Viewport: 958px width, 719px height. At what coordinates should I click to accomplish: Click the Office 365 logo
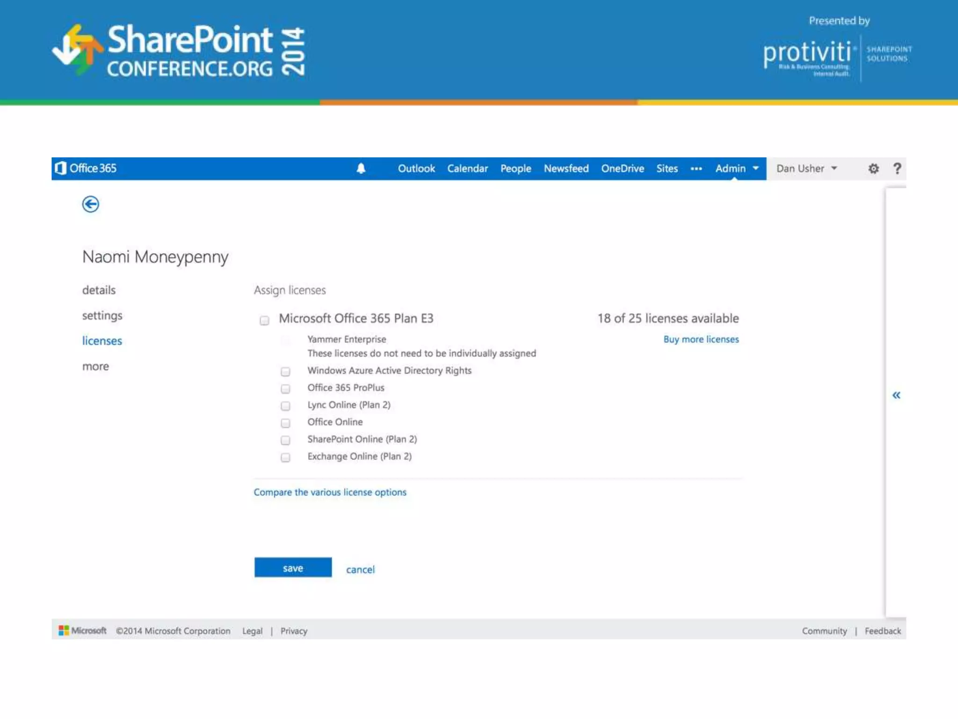point(86,168)
